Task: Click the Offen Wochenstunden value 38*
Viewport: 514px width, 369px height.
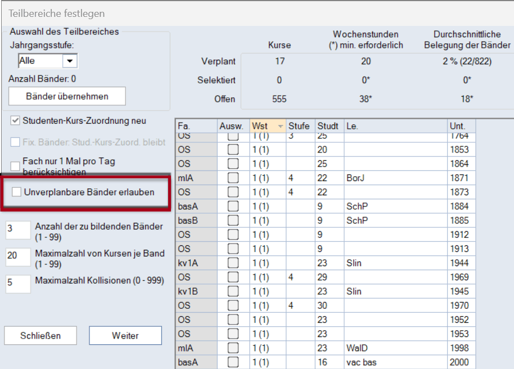Action: point(366,99)
